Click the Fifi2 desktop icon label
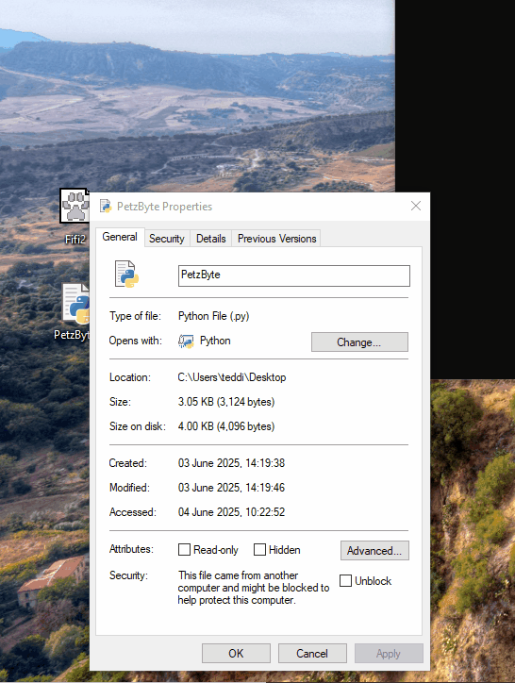 pyautogui.click(x=75, y=239)
